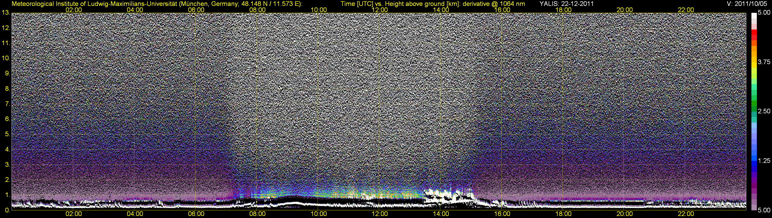This screenshot has width=772, height=218.
Task: Click the 12:00 label on the bottom time axis
Action: point(380,214)
